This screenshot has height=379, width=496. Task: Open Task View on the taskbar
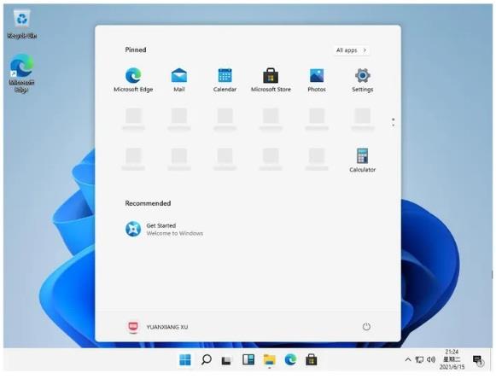click(x=227, y=360)
